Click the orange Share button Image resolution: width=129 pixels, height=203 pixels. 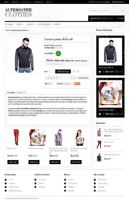77,84
